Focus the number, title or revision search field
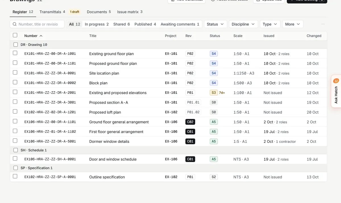This screenshot has height=203, width=341. point(37,24)
